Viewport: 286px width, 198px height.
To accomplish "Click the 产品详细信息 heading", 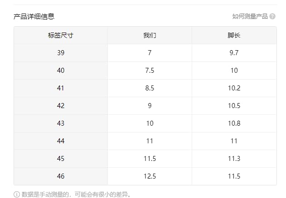I will (x=34, y=16).
